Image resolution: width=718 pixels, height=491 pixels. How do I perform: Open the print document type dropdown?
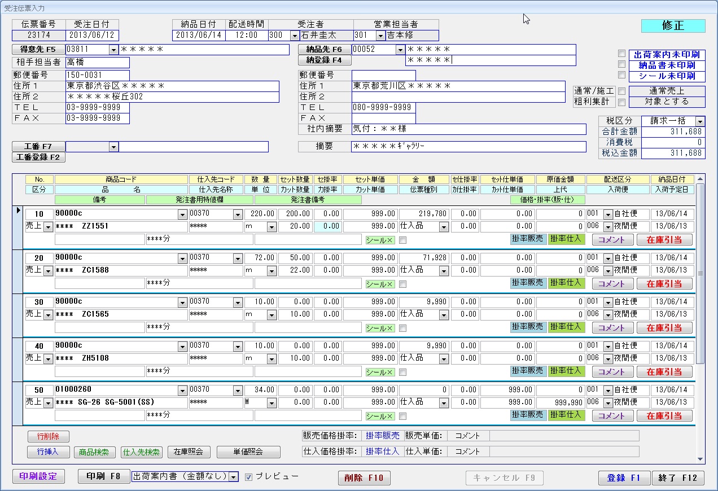tap(233, 477)
